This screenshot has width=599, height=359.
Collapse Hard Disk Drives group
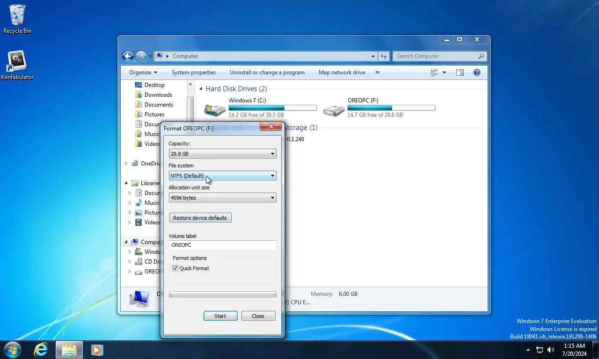tap(201, 89)
